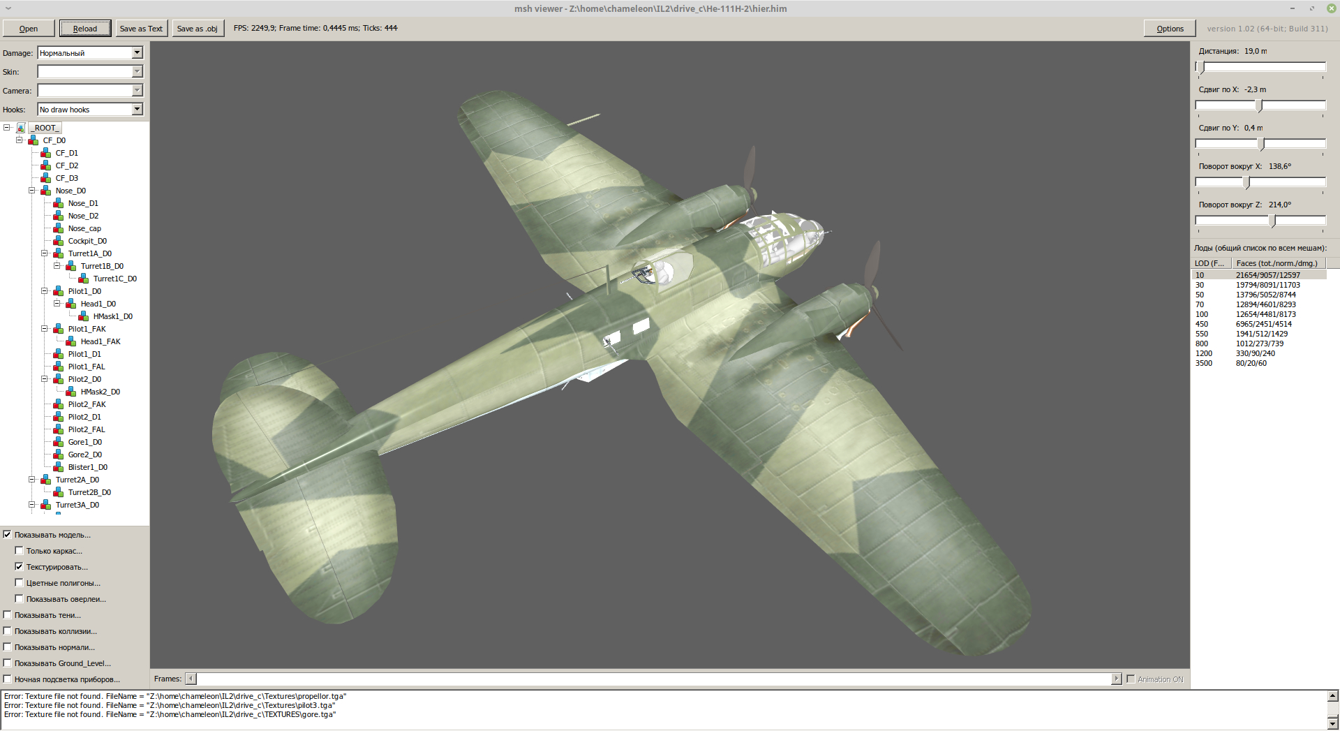Open the Hooks dropdown

90,110
